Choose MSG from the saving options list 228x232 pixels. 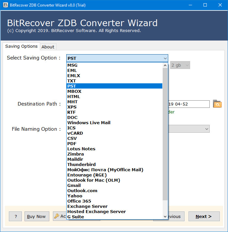(x=115, y=65)
